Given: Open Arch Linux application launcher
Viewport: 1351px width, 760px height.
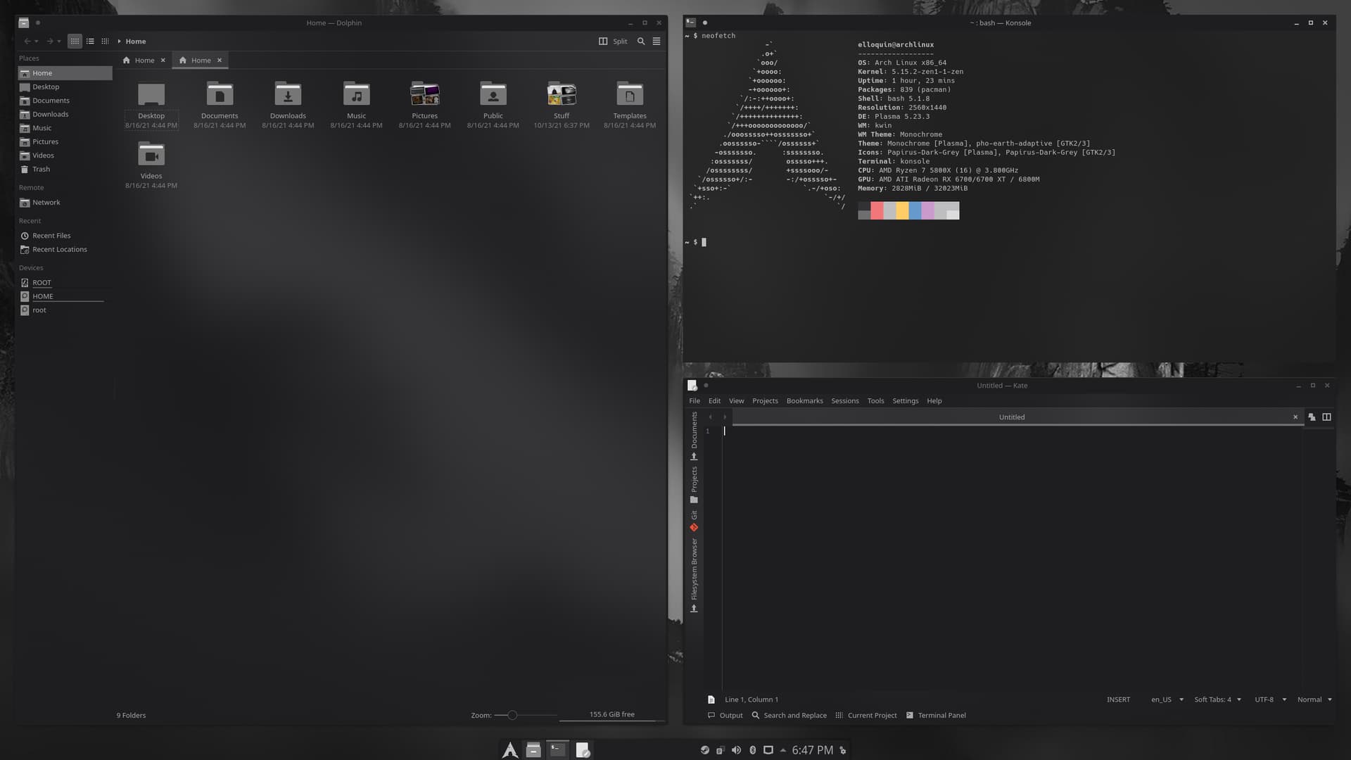Looking at the screenshot, I should [510, 751].
